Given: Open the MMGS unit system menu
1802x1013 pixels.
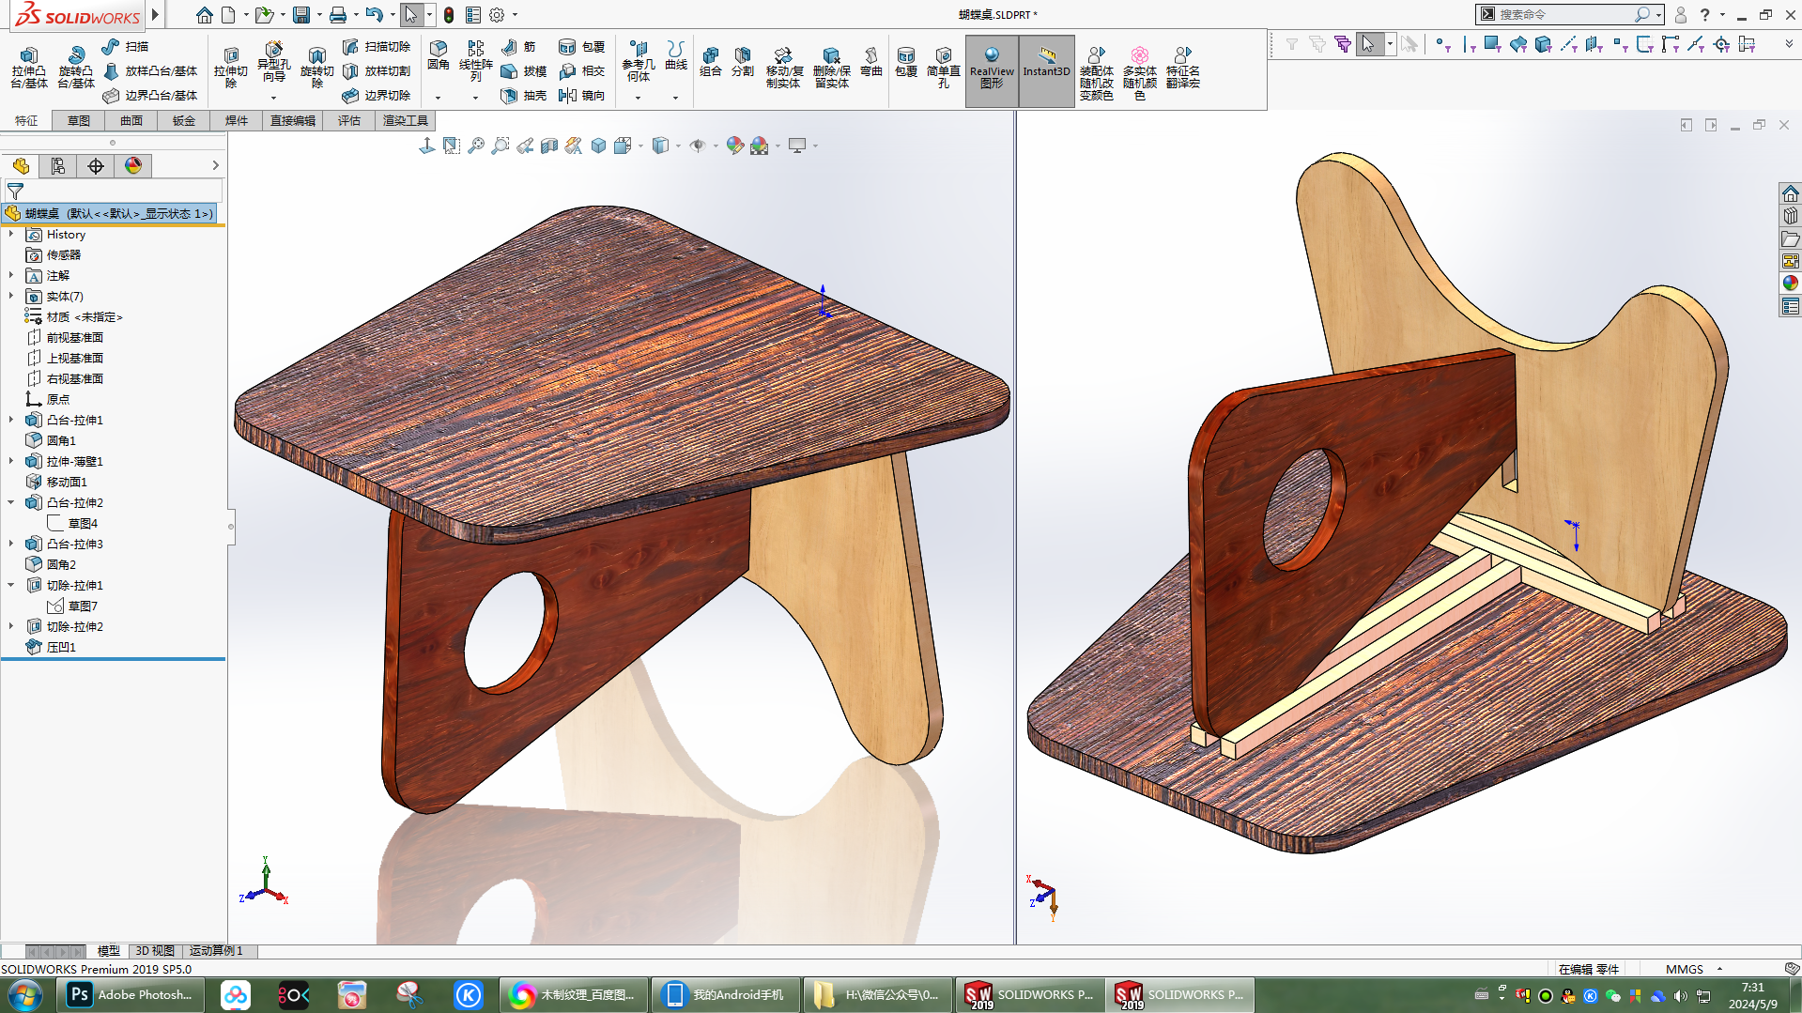Looking at the screenshot, I should tap(1692, 969).
